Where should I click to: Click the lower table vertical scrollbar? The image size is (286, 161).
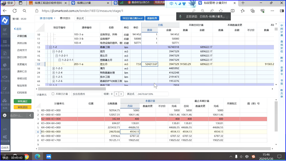[x=276, y=116]
